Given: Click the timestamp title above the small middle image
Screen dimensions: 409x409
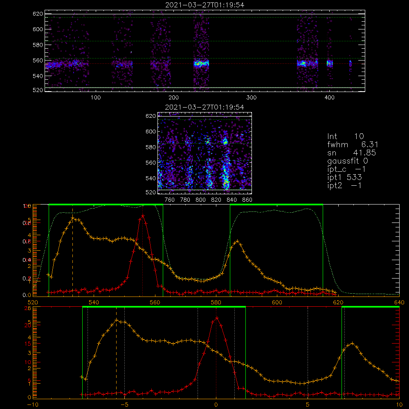Looking at the screenshot, I should 205,107.
